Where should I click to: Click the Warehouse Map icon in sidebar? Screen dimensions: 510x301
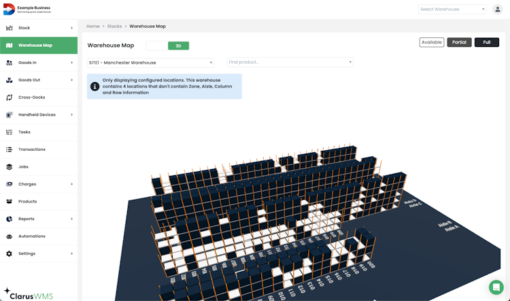click(x=9, y=45)
